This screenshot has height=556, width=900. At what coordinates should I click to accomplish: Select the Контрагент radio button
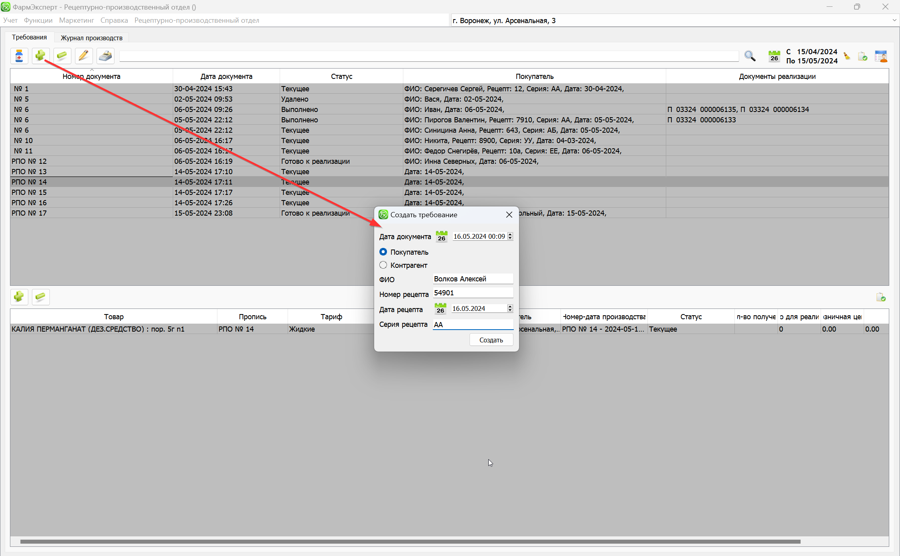[383, 265]
